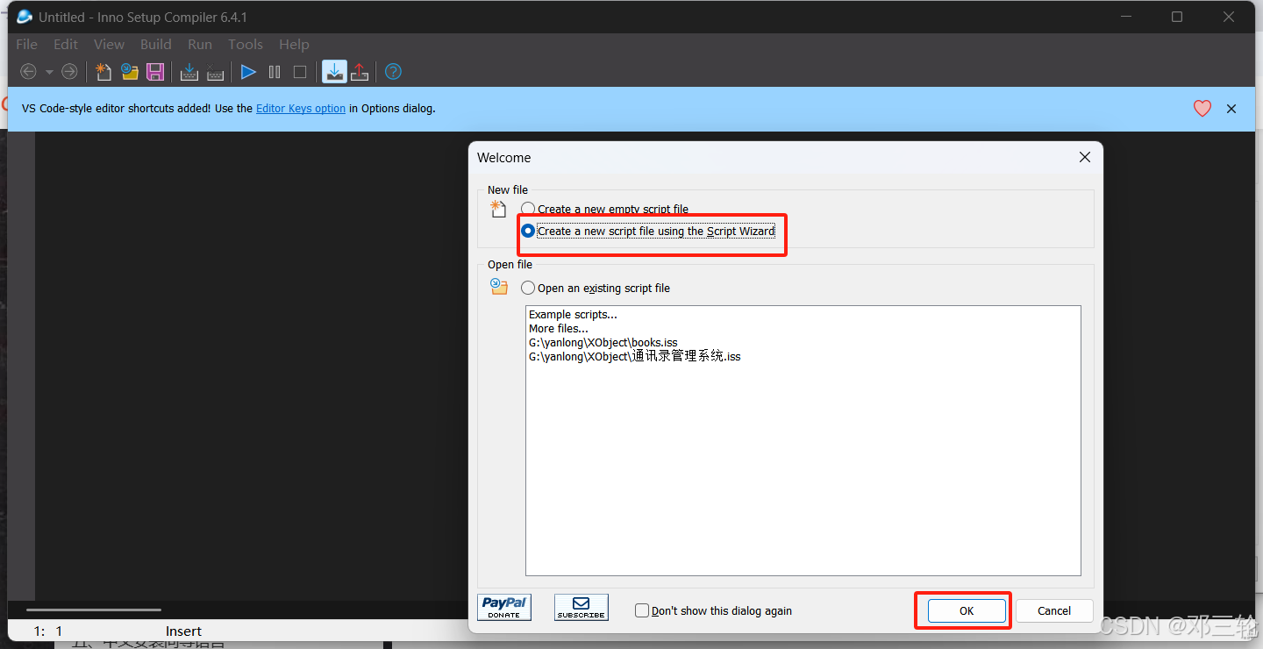Click the horizontal scrollbar thumb under the editor
Screen dimensions: 1263x649
94,610
